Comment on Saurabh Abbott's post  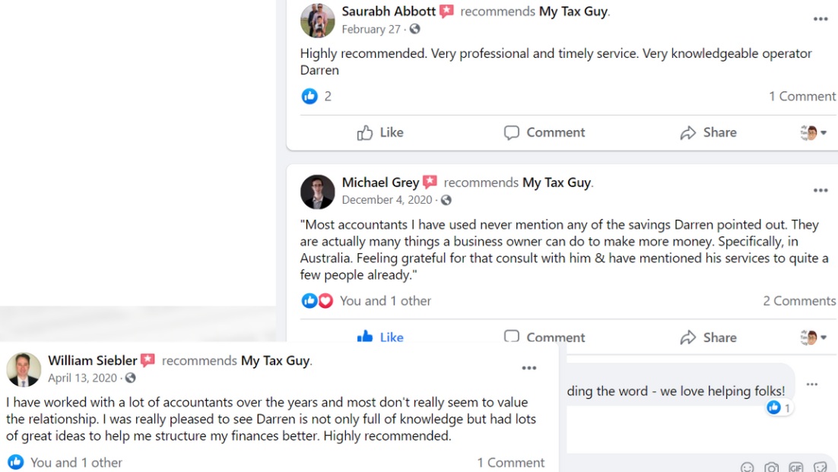(x=544, y=132)
